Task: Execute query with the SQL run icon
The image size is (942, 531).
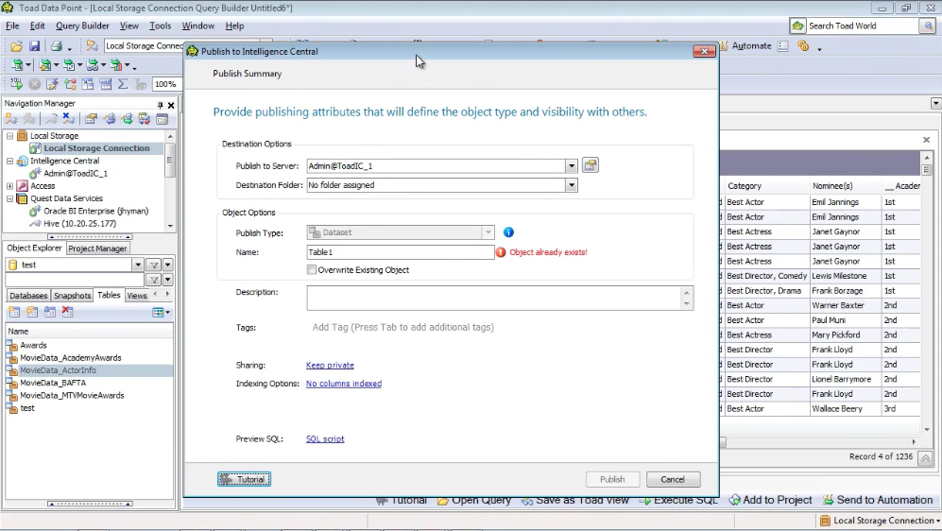Action: pos(16,84)
